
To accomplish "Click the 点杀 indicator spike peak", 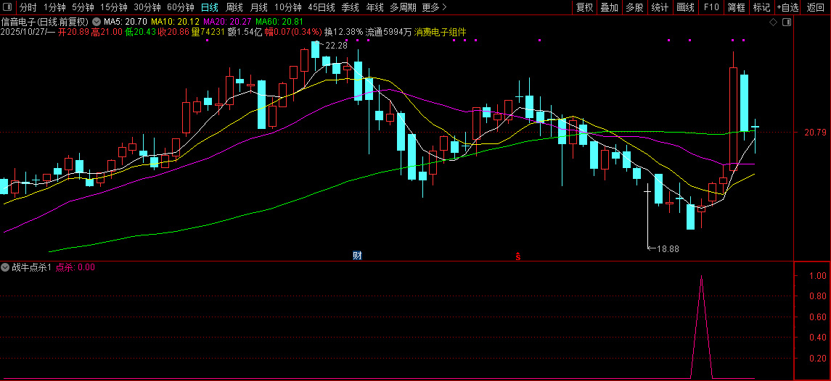I will coord(701,276).
